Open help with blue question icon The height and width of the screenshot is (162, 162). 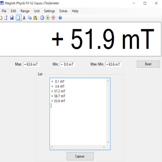pos(60,18)
